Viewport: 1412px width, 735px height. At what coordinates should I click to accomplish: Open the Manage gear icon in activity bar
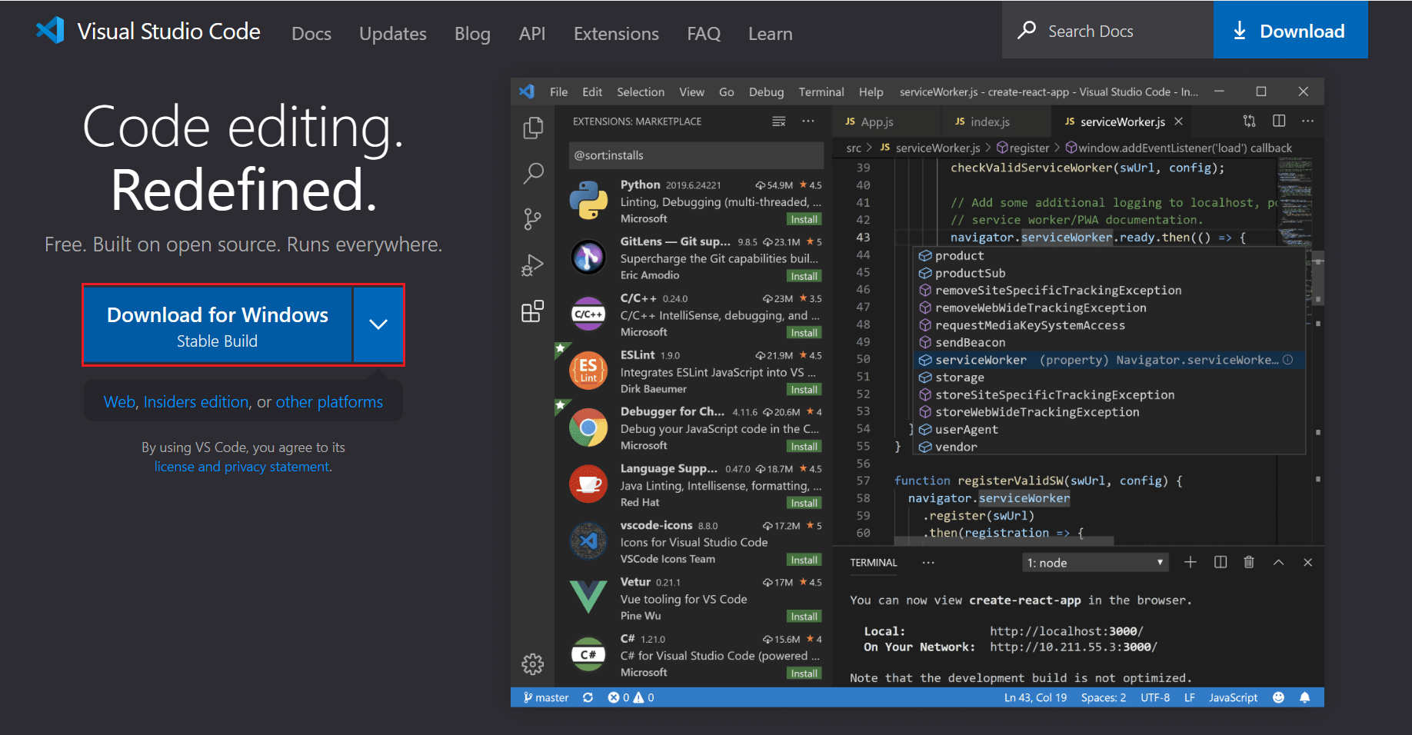point(532,663)
